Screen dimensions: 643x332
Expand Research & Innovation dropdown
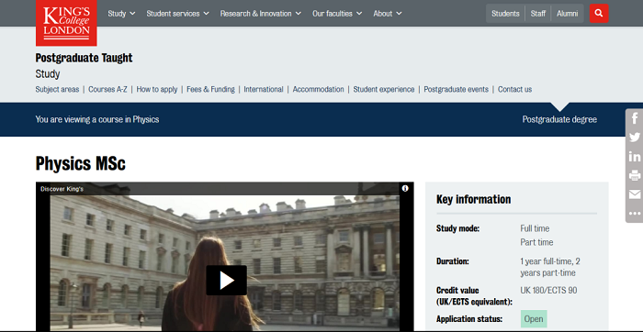(x=260, y=14)
